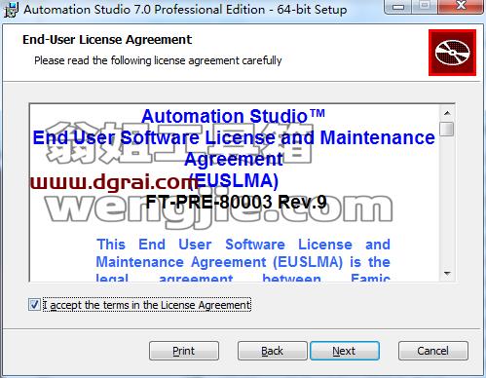Minimize the setup window

pos(398,6)
